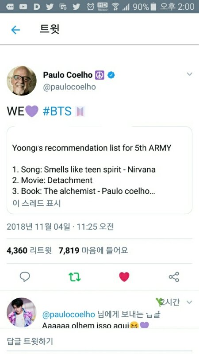Toggle the red heart like icon
The image size is (199, 354).
pyautogui.click(x=124, y=277)
